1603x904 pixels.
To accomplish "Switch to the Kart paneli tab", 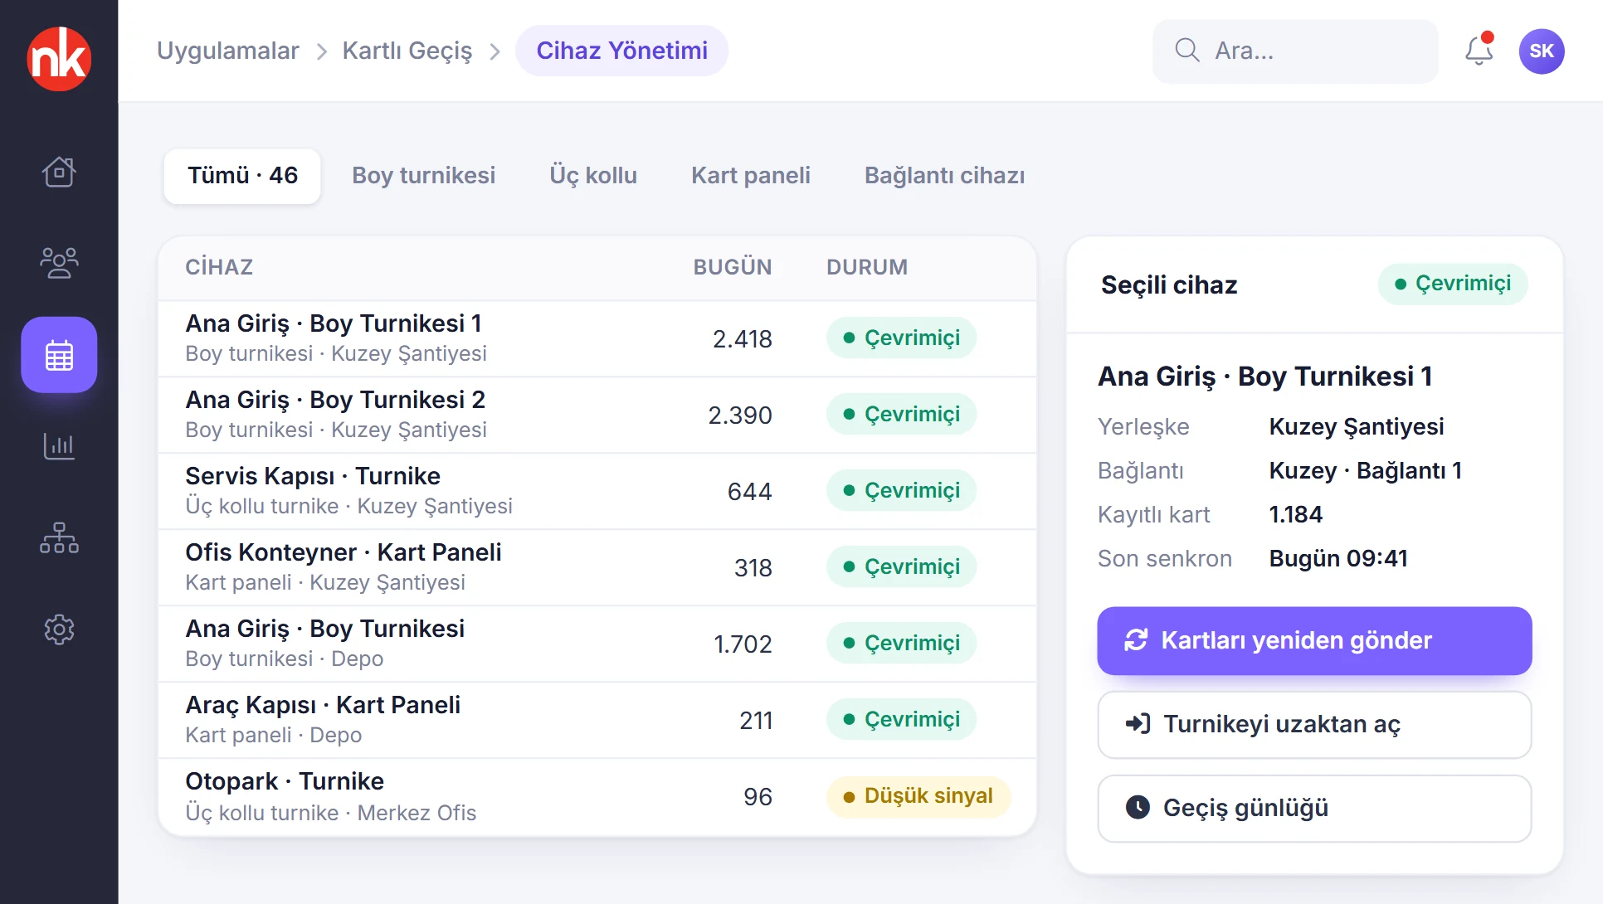I will pyautogui.click(x=751, y=176).
